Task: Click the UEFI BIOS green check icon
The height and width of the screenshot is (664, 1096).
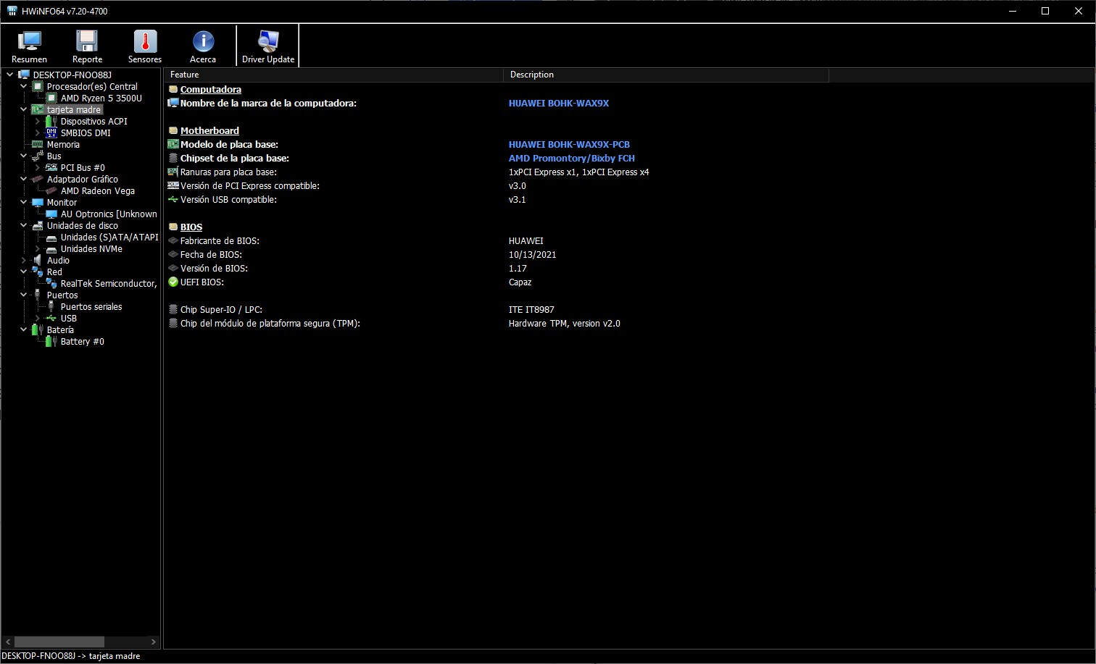Action: pos(173,282)
